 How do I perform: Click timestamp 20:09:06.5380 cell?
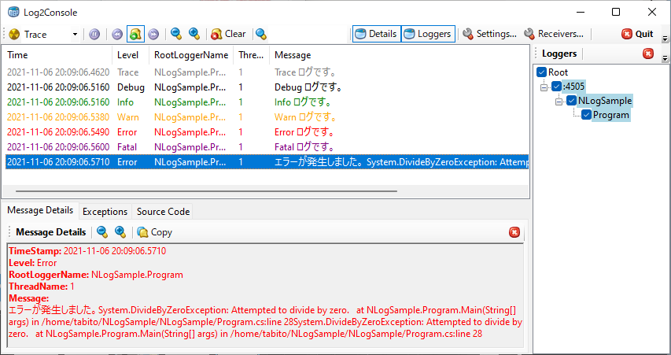click(x=58, y=117)
